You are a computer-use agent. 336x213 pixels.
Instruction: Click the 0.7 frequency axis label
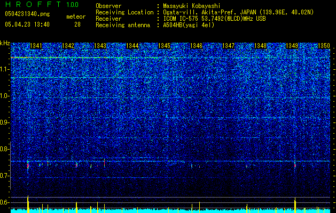[4, 176]
